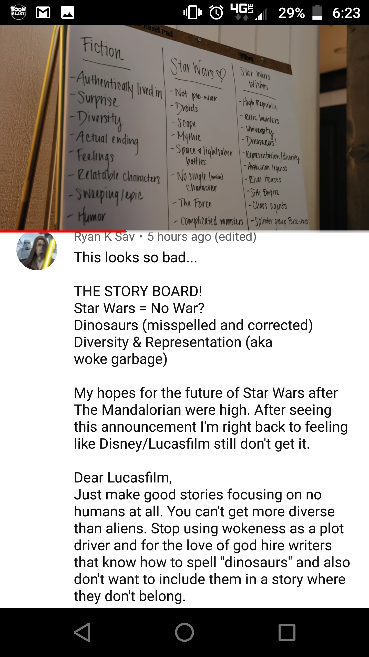Viewport: 369px width, 657px height.
Task: Tap the 'THE STORY BOARD!' comment line
Action: tap(138, 291)
